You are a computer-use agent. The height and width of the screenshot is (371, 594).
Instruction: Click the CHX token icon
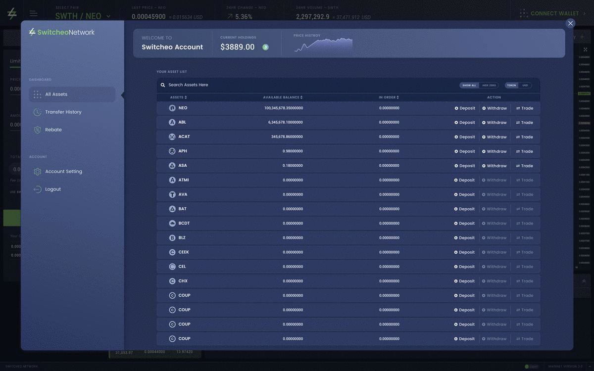(172, 281)
